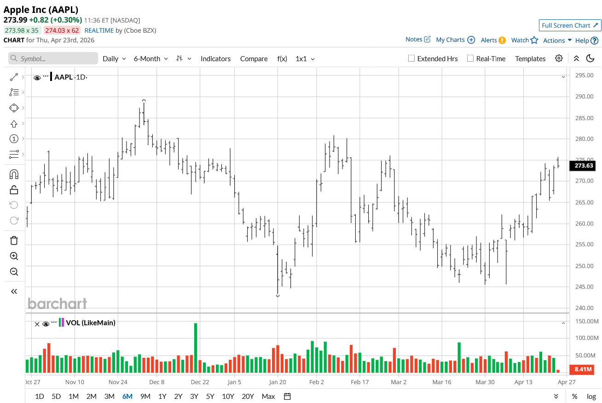Open the 6-Month period dropdown

[151, 58]
